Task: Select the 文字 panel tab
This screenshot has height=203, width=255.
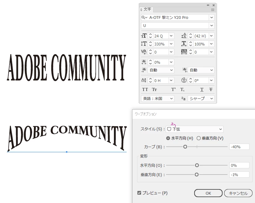Action: 147,9
